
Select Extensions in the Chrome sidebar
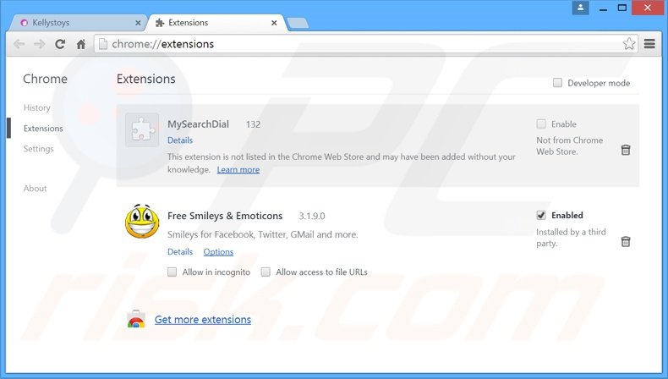click(43, 129)
